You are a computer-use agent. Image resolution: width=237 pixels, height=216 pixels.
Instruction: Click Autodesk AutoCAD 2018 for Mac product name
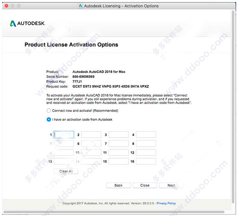[x=99, y=72]
